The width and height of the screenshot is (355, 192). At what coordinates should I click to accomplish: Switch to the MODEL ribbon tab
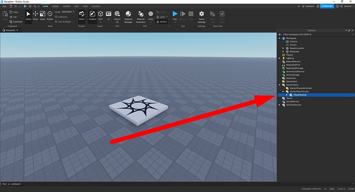pyautogui.click(x=56, y=6)
